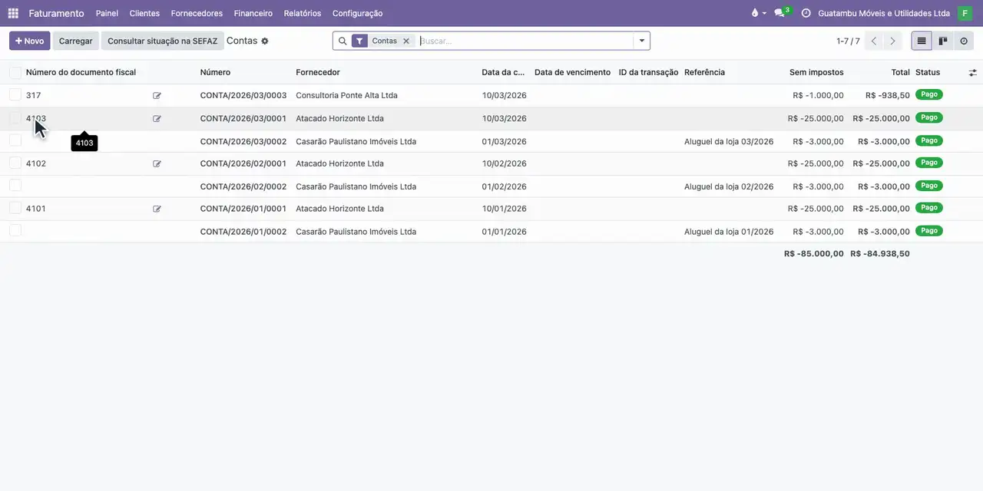Image resolution: width=983 pixels, height=491 pixels.
Task: Open optional columns adjust icon
Action: pyautogui.click(x=973, y=72)
